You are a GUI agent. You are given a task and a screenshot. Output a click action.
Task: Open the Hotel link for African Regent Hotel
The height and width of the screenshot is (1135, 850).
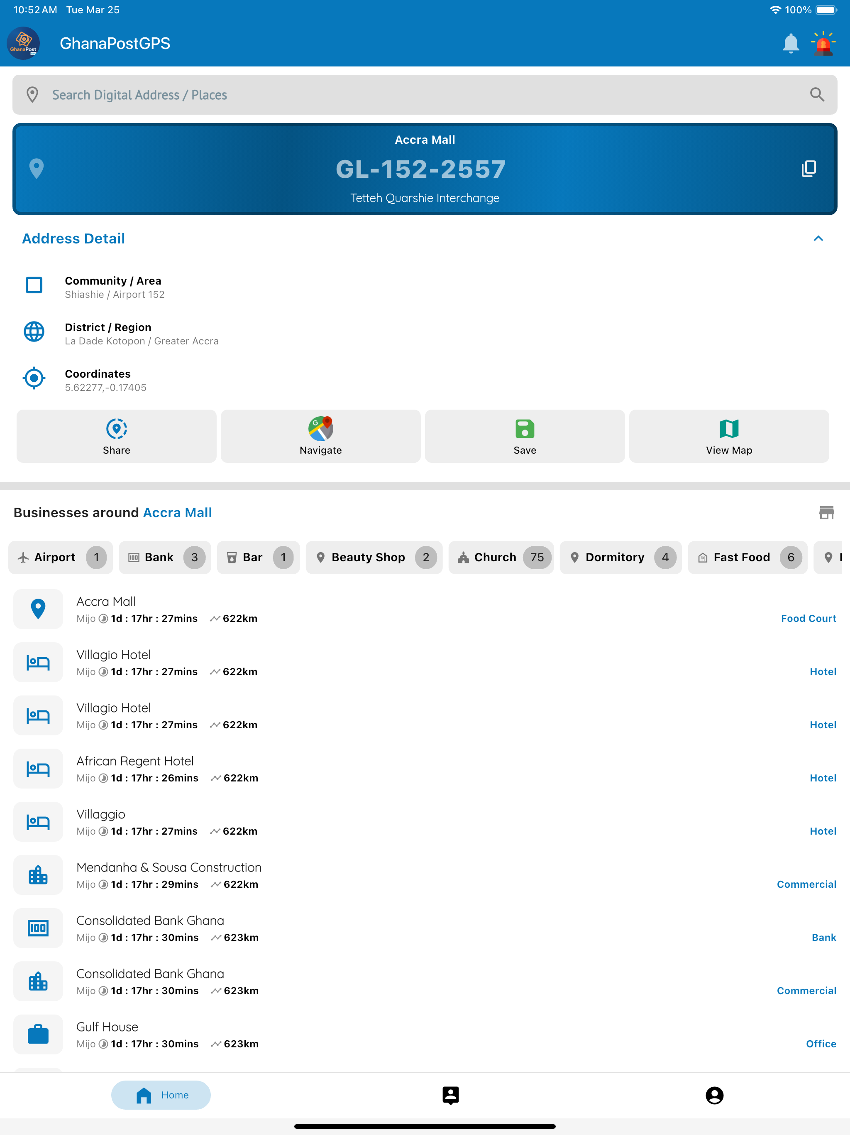(x=823, y=778)
